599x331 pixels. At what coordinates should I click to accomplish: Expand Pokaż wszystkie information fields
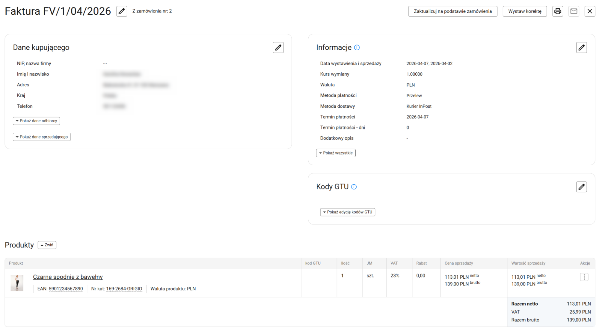336,153
